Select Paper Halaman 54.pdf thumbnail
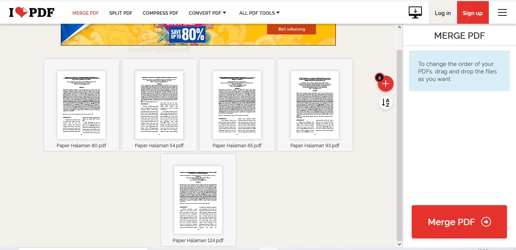This screenshot has width=516, height=250. (x=159, y=105)
